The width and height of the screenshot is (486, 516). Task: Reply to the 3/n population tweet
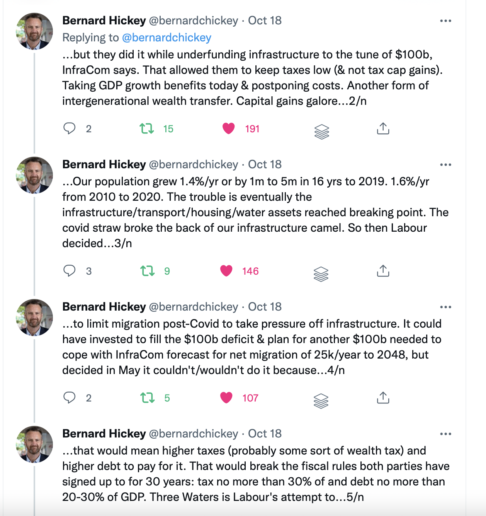pyautogui.click(x=70, y=271)
